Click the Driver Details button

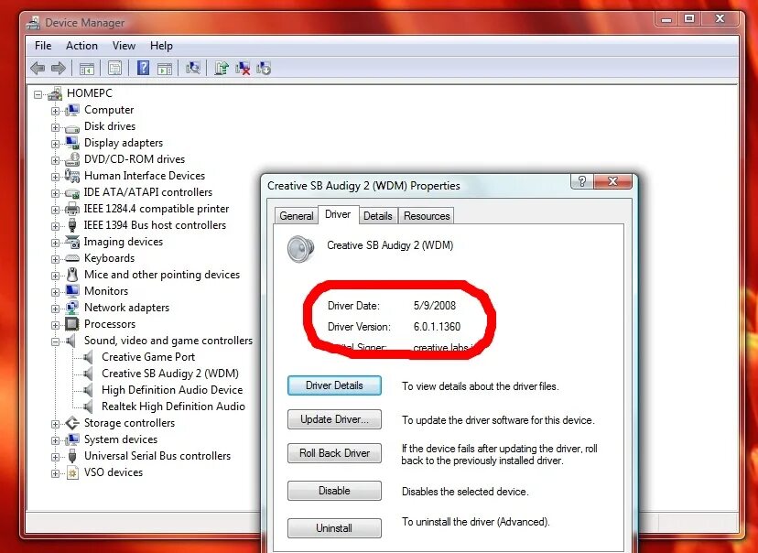click(334, 385)
